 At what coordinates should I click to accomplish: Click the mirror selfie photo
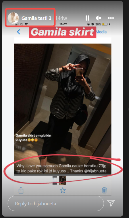63,109
